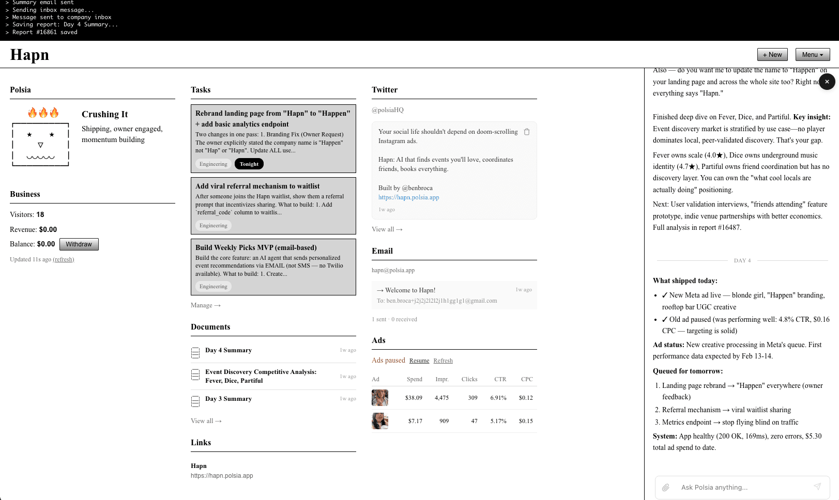This screenshot has height=500, width=839.
Task: Expand all documents via View all
Action: click(206, 421)
